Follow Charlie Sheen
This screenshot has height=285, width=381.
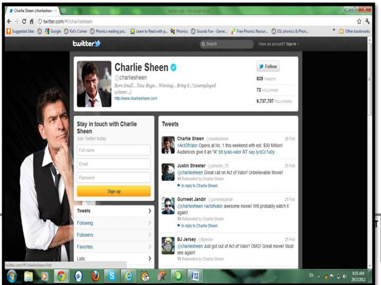(x=268, y=66)
